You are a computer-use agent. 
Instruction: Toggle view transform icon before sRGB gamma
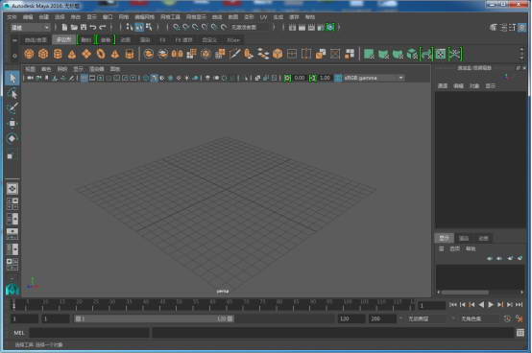pos(338,79)
